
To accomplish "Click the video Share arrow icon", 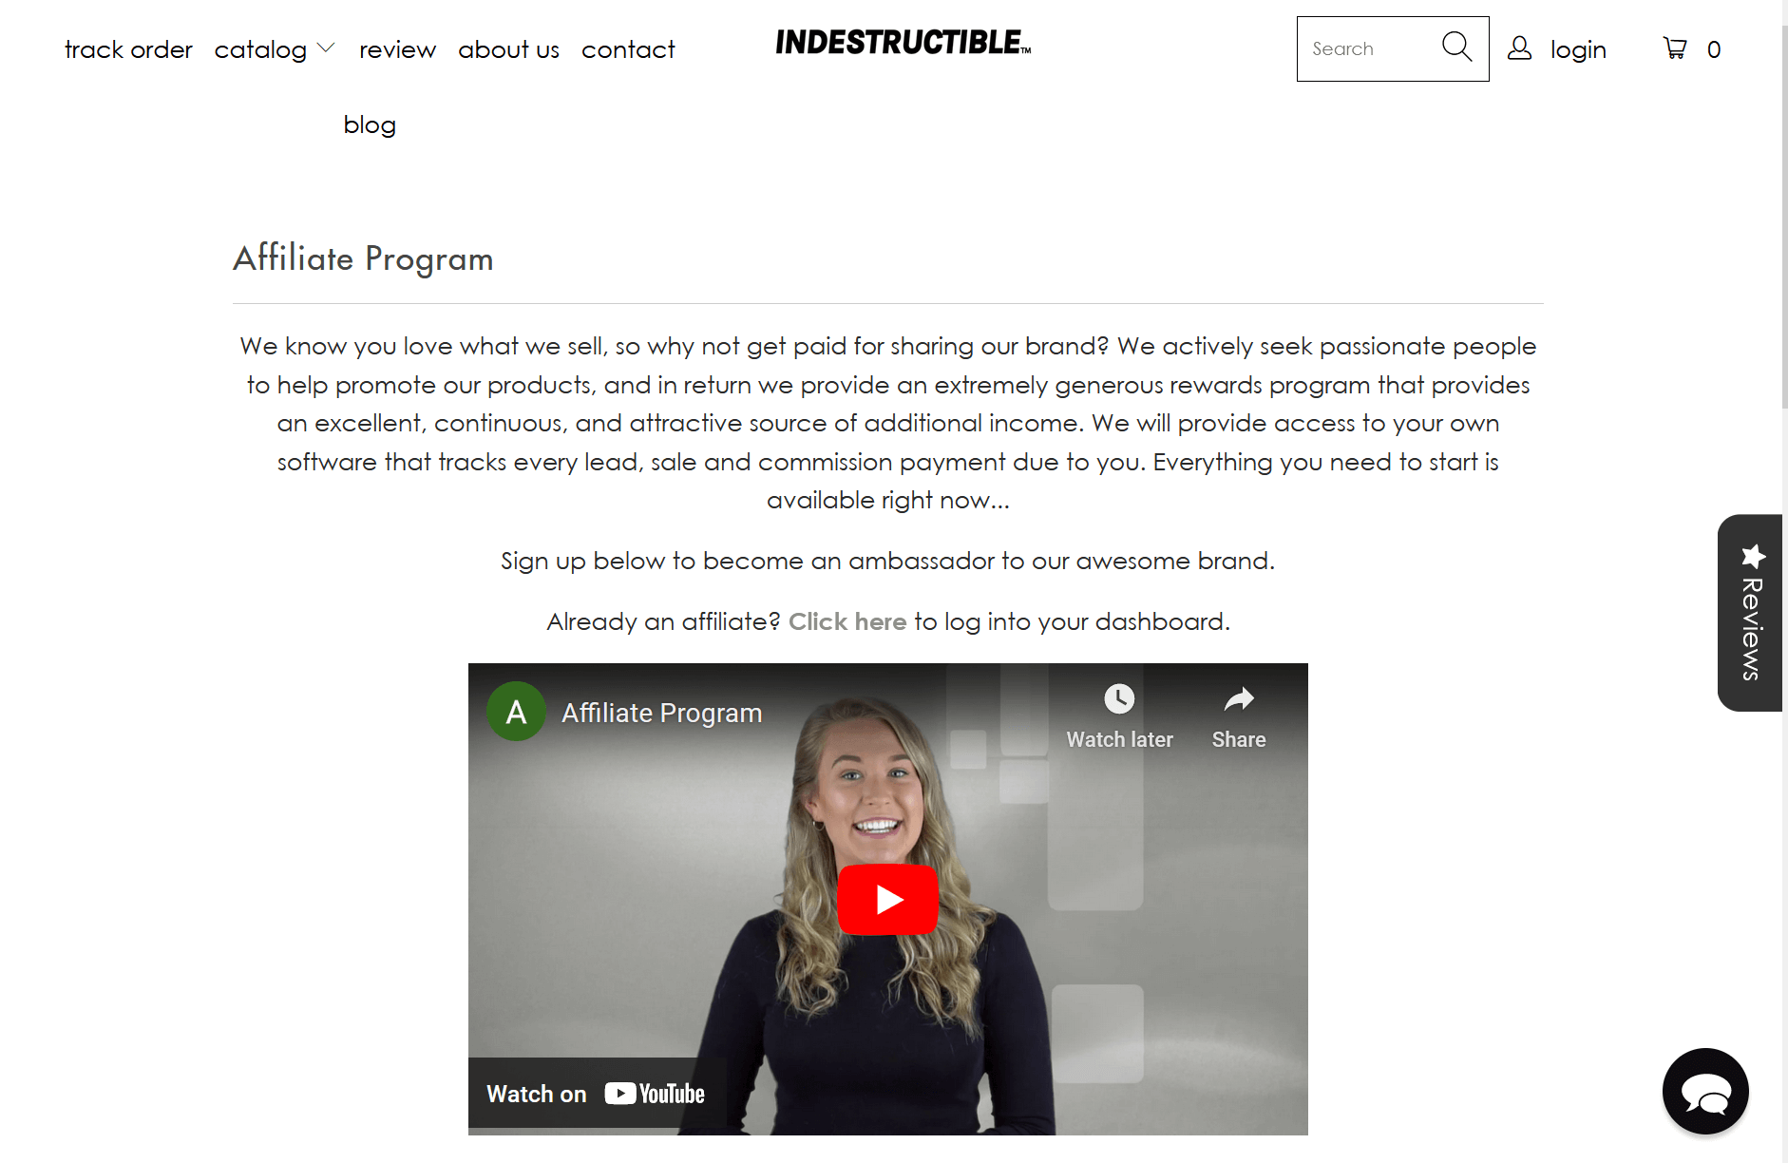I will click(1239, 699).
